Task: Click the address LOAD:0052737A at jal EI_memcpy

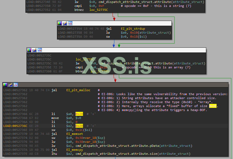Action: [x=15, y=150]
